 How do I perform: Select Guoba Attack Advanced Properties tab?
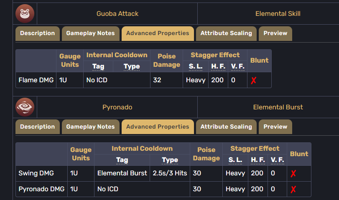click(x=158, y=33)
